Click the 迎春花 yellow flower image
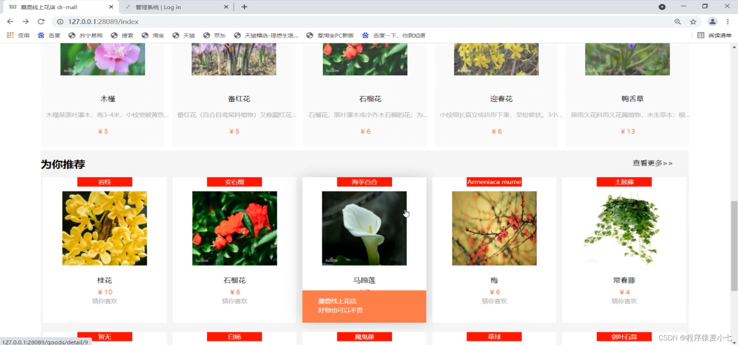The width and height of the screenshot is (738, 345). point(496,59)
